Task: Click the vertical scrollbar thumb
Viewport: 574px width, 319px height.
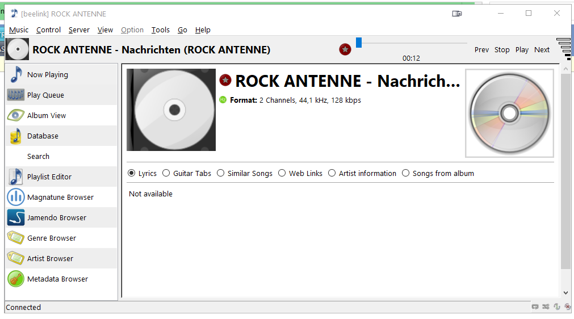Action: pos(565,172)
